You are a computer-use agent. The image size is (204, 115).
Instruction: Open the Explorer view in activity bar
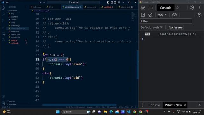click(3, 8)
